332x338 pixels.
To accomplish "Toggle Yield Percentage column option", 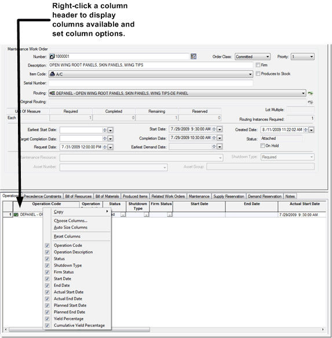I will click(47, 319).
